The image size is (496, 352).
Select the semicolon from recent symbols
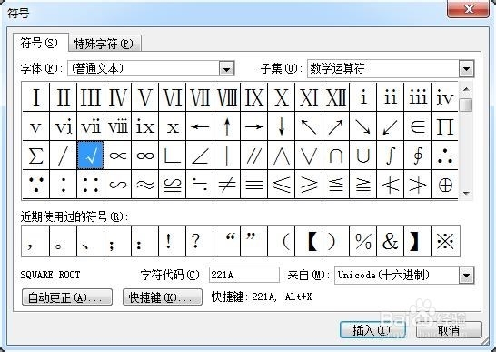point(117,241)
